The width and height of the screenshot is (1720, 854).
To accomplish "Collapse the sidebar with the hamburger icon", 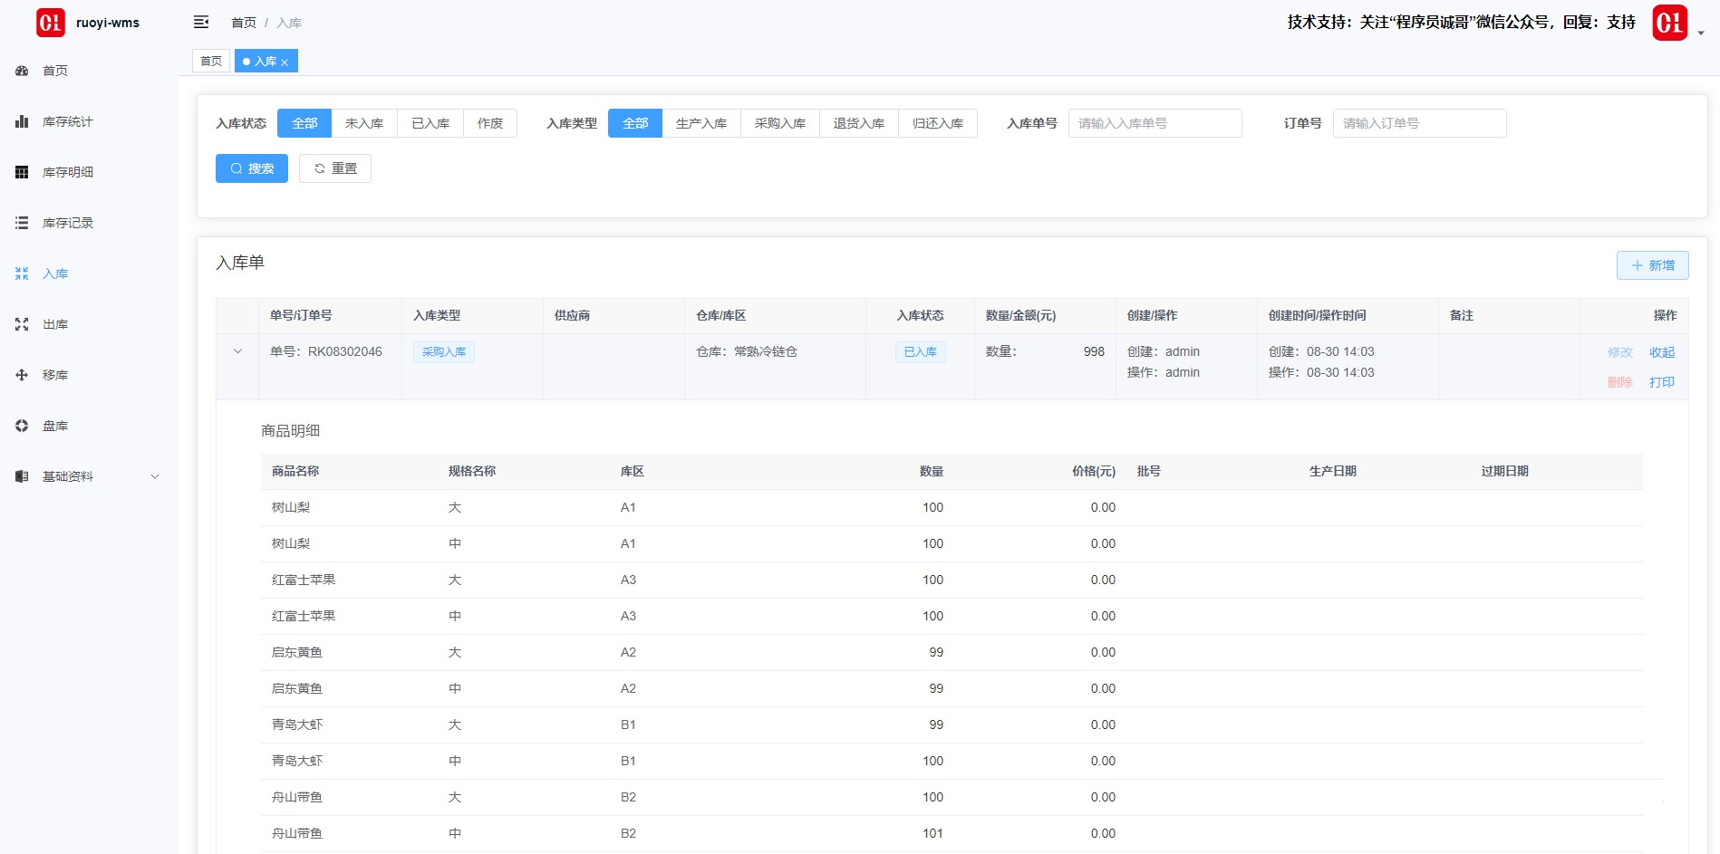I will pos(201,22).
